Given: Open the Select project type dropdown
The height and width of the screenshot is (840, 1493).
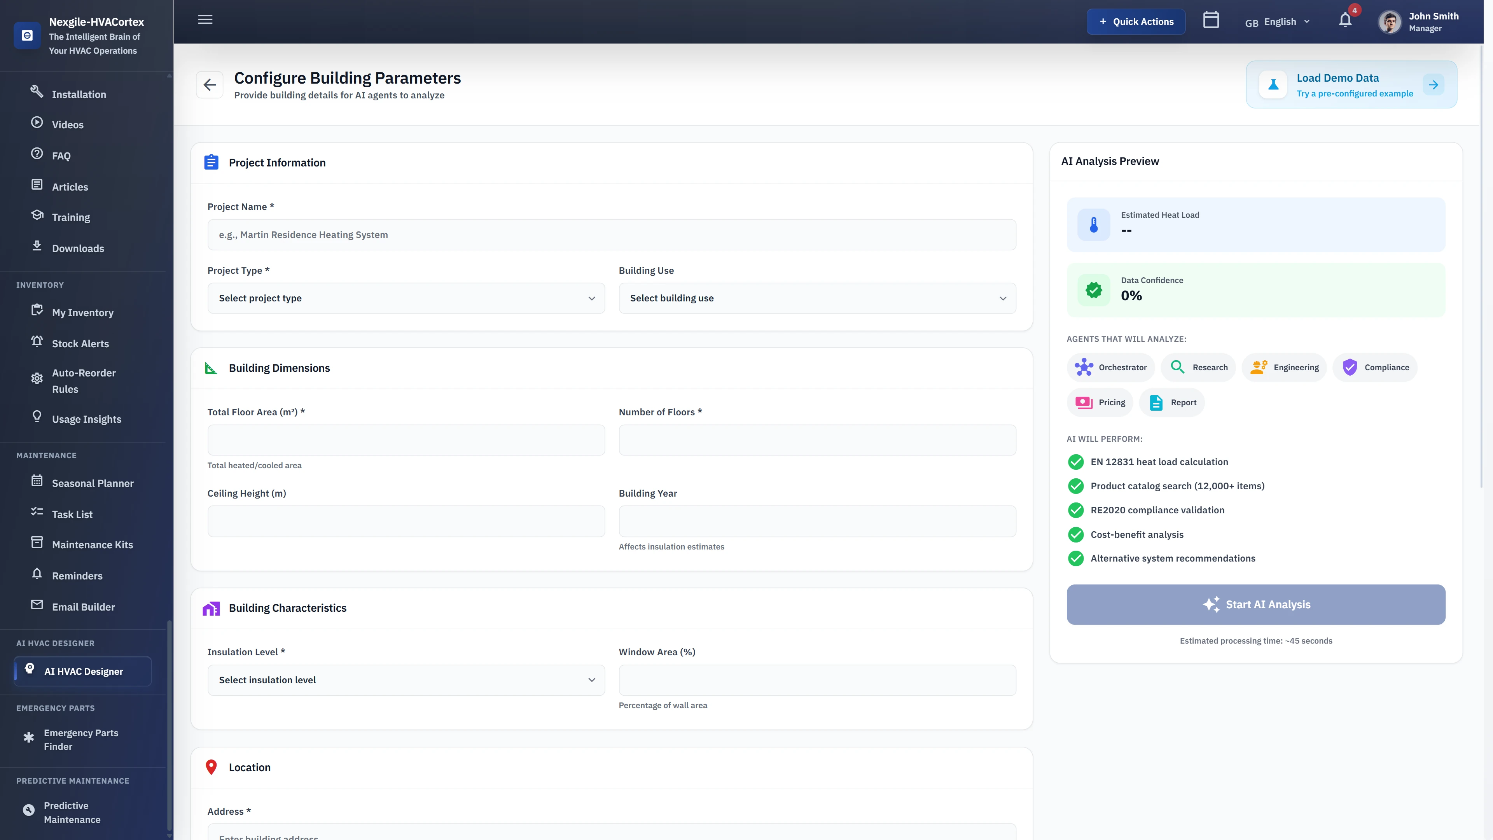Looking at the screenshot, I should (x=406, y=298).
